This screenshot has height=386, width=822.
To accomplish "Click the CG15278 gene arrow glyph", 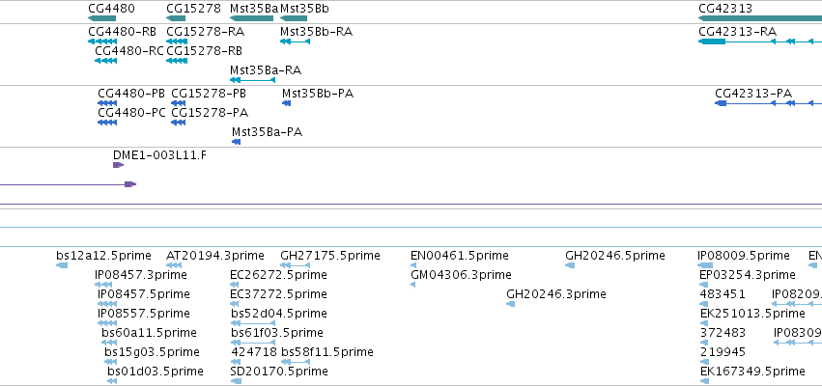I will (x=176, y=18).
